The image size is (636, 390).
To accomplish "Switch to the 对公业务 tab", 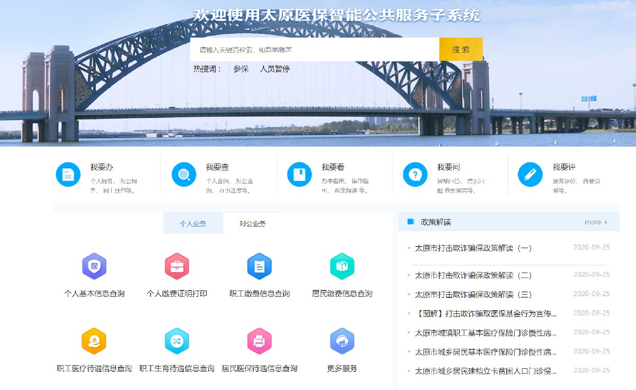I will click(253, 224).
